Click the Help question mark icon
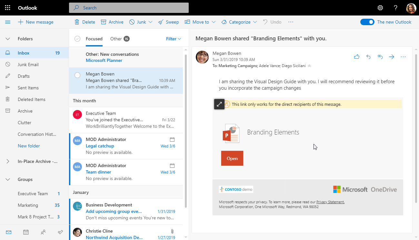The height and width of the screenshot is (240, 419). [395, 7]
